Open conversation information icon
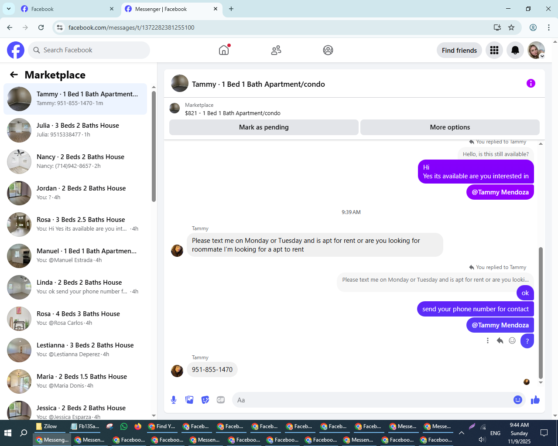Image resolution: width=558 pixels, height=446 pixels. [x=531, y=83]
